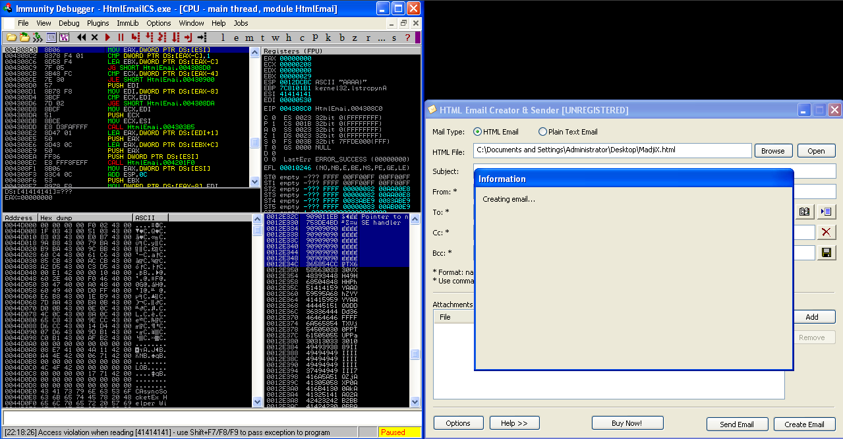Click the rewind double-arrow restart icon
This screenshot has width=843, height=439.
point(81,38)
